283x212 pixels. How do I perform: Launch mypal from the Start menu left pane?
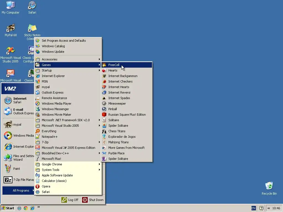pyautogui.click(x=18, y=124)
